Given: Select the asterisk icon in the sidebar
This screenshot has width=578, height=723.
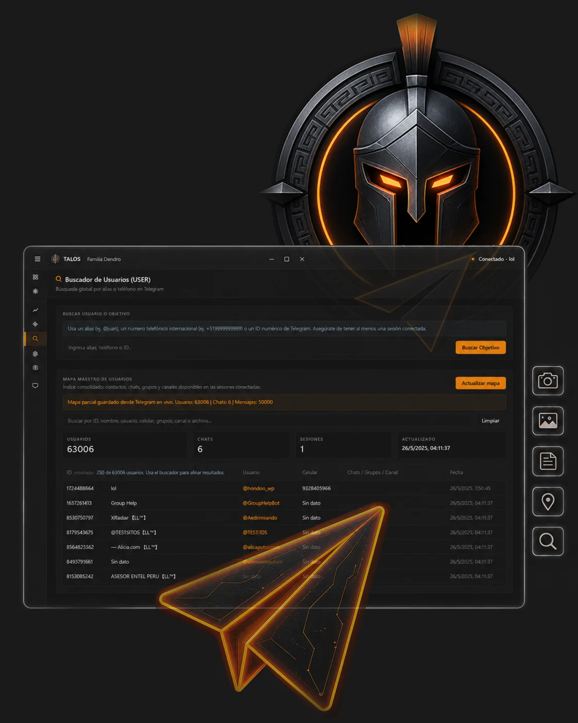Looking at the screenshot, I should coord(36,291).
